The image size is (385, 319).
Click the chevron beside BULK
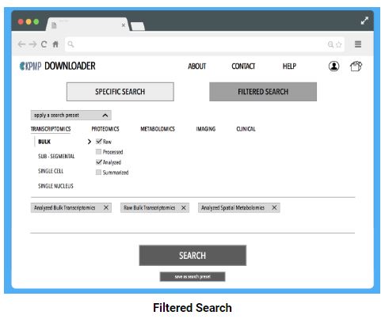coord(90,142)
